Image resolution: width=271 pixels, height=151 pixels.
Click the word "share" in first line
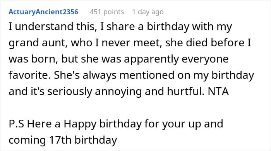tap(121, 27)
